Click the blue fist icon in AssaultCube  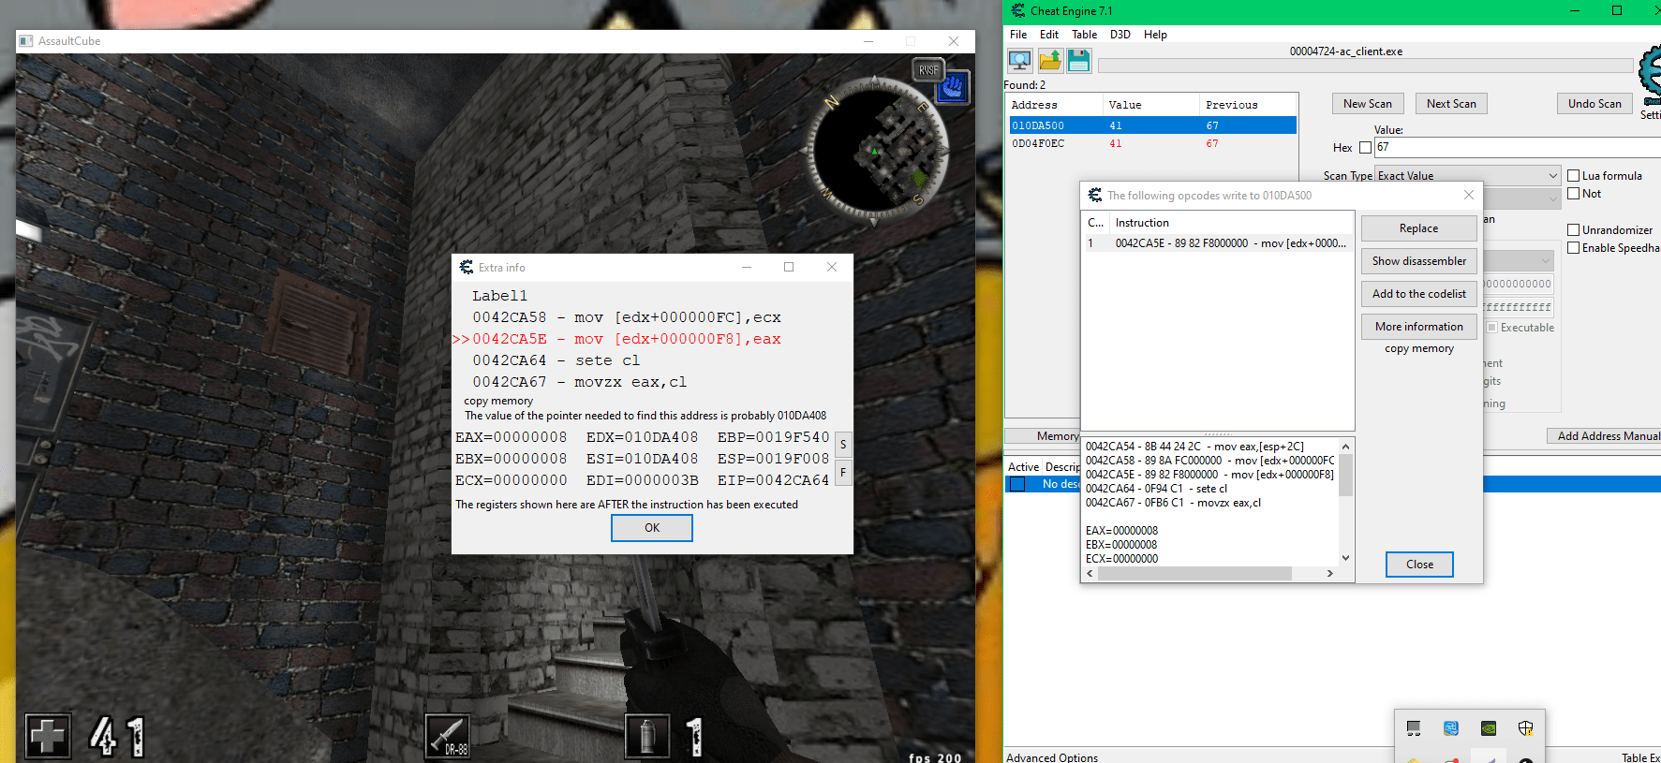pyautogui.click(x=953, y=89)
